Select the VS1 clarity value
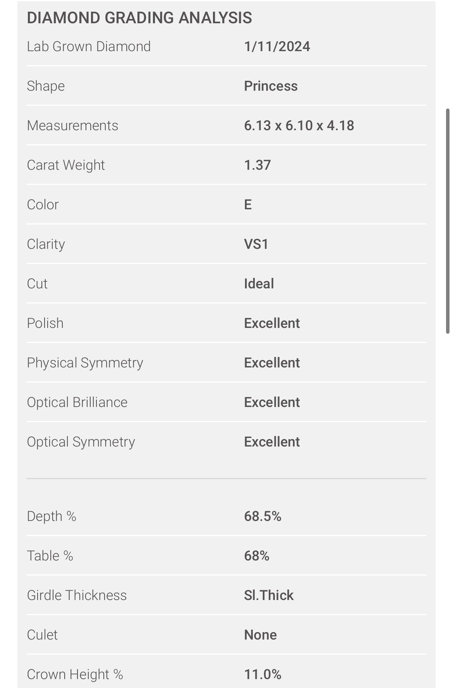The height and width of the screenshot is (688, 453). tap(256, 244)
